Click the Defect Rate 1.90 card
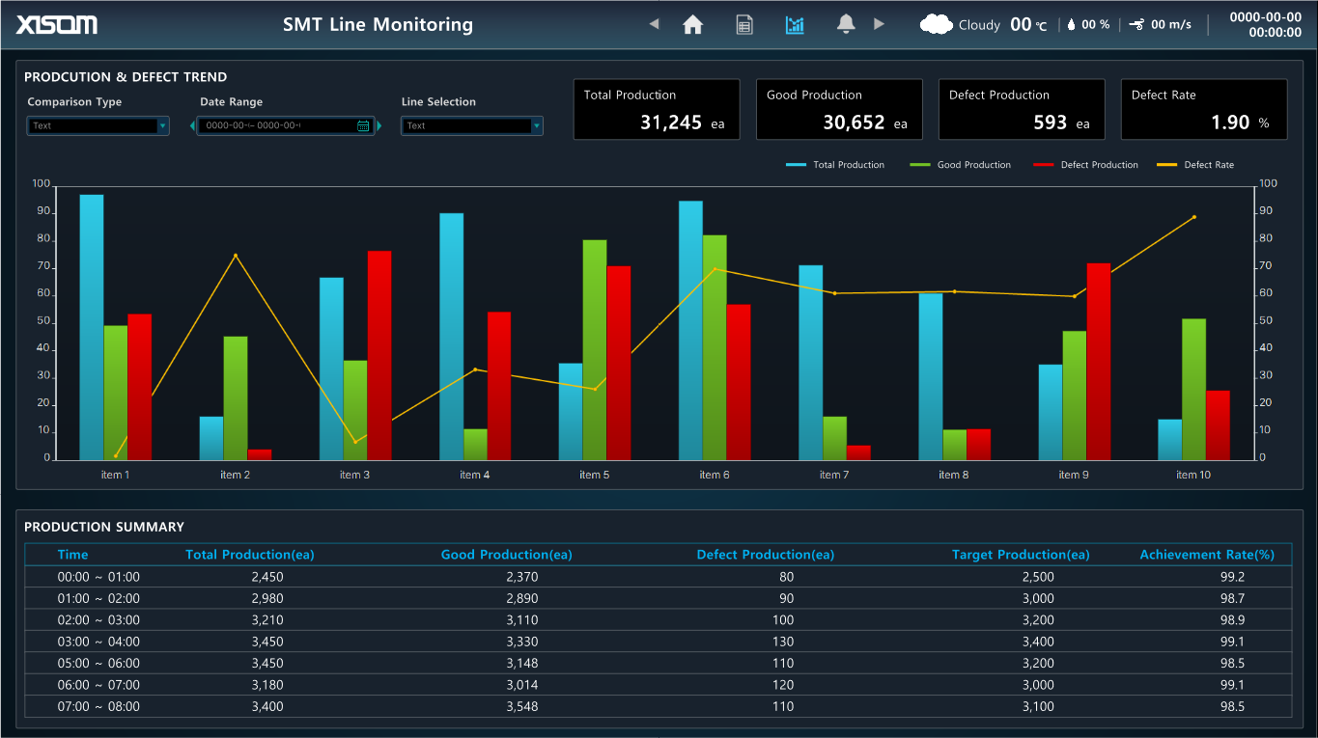 pos(1204,109)
